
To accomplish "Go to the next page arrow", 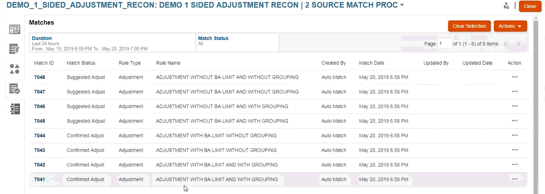I will (519, 44).
